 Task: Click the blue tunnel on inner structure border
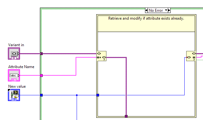(x=98, y=95)
